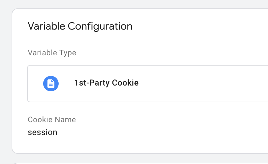Image resolution: width=268 pixels, height=164 pixels.
Task: Click the space between type box and Cookie Name
Action: point(137,109)
